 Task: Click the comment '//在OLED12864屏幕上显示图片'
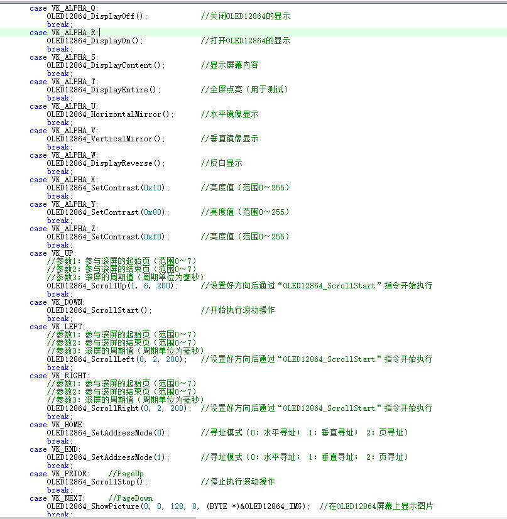coord(376,506)
